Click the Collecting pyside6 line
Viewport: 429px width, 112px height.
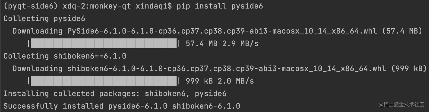pyautogui.click(x=44, y=19)
